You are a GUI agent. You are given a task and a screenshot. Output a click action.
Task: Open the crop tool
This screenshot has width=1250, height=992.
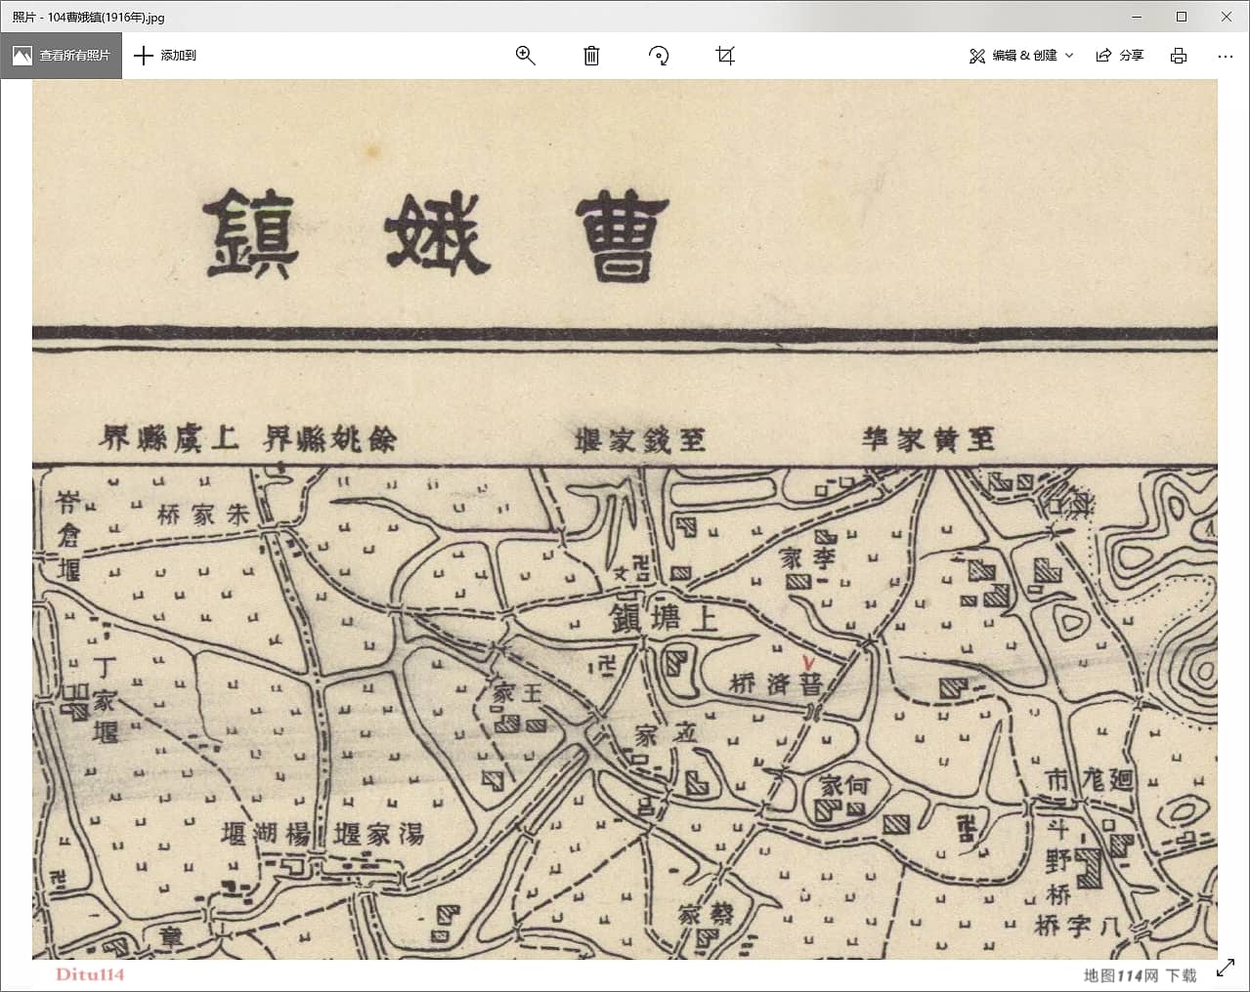pos(725,56)
